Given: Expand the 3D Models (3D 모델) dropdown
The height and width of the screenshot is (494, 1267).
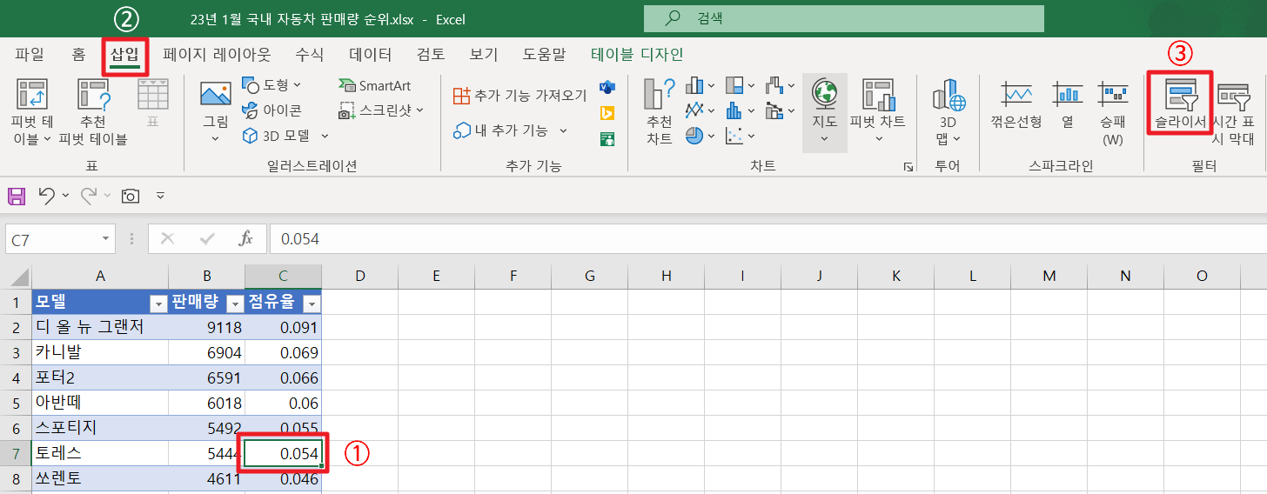Looking at the screenshot, I should click(325, 136).
